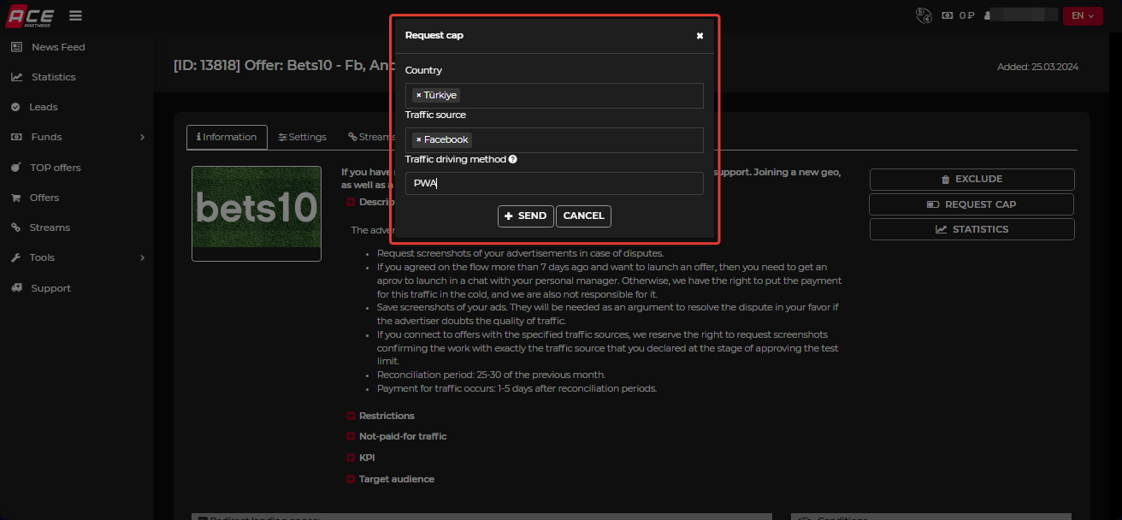This screenshot has height=520, width=1122.
Task: Click the chart icon on STATISTICS button
Action: pos(941,229)
